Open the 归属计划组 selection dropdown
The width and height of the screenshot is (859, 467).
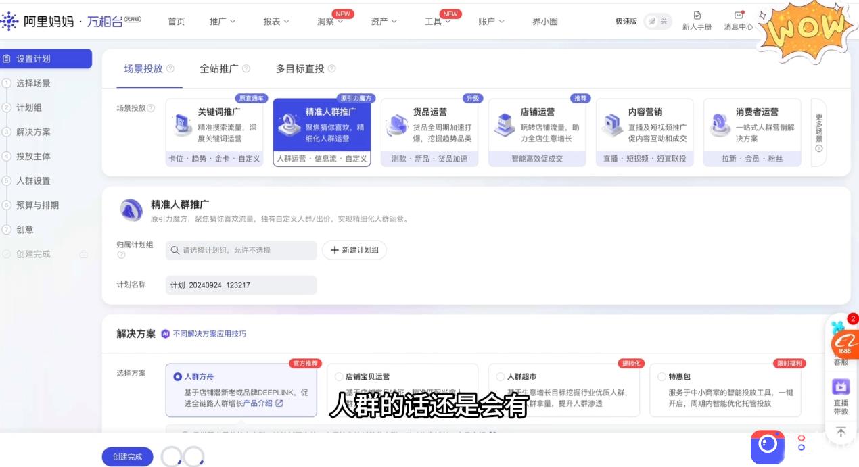pos(241,250)
